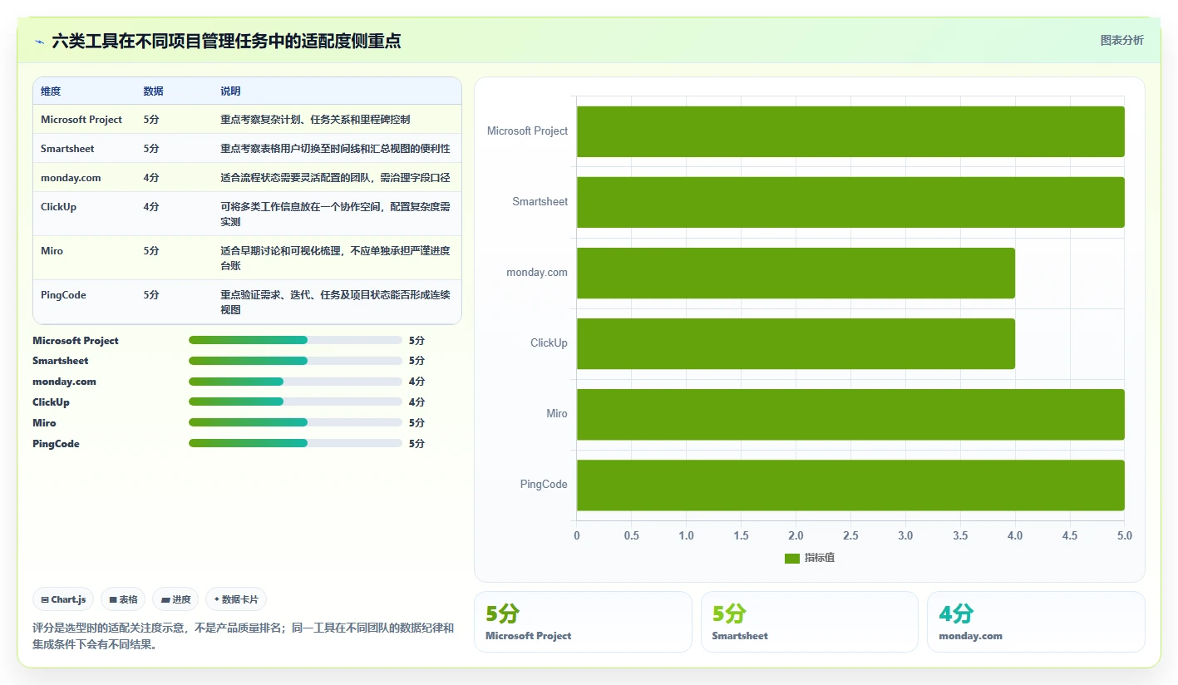Click the PingCode progress bar
This screenshot has width=1178, height=685.
[x=295, y=443]
